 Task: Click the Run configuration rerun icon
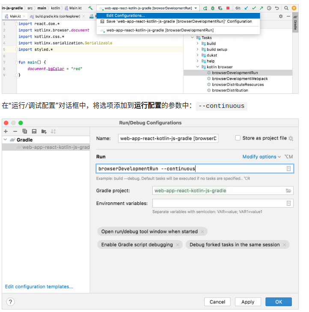point(205,8)
